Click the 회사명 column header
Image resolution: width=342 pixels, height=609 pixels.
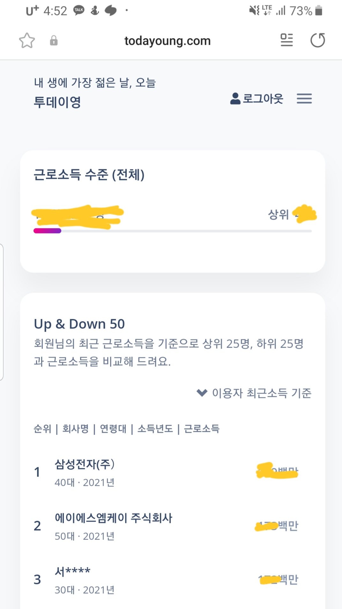(x=75, y=429)
